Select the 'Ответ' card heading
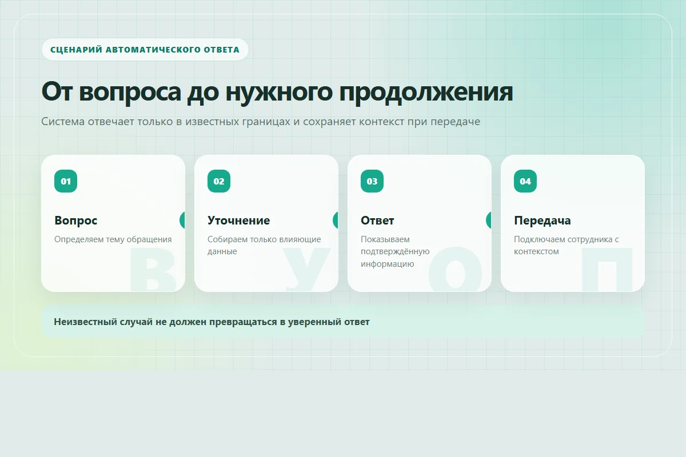The image size is (686, 457). 377,221
